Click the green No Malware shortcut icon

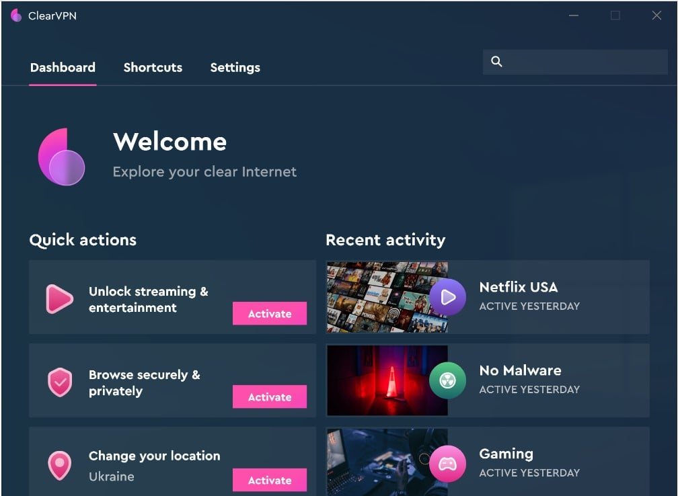coord(448,380)
